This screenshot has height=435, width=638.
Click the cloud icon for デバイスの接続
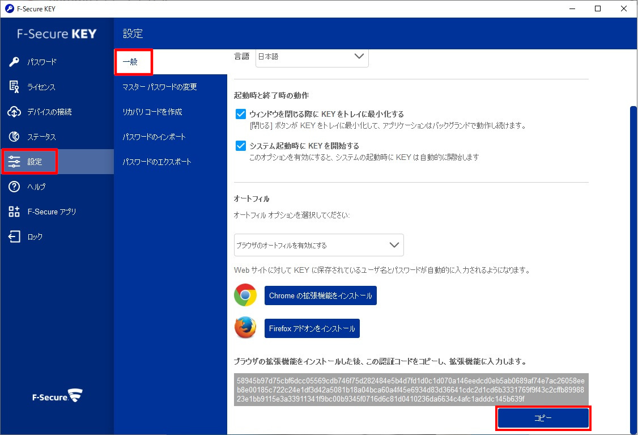(15, 112)
